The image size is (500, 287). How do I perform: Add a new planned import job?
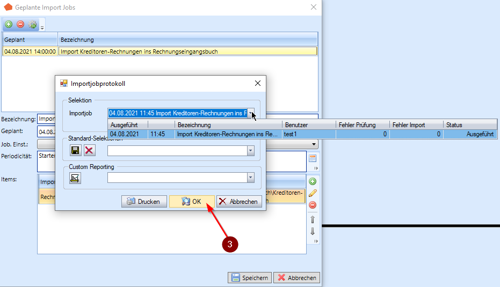click(x=9, y=24)
